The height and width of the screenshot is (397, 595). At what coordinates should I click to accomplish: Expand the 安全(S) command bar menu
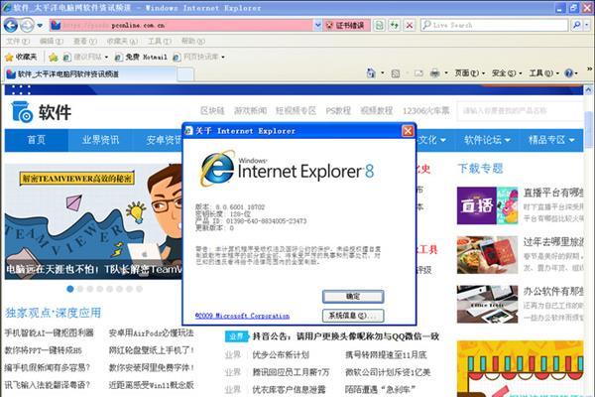507,72
